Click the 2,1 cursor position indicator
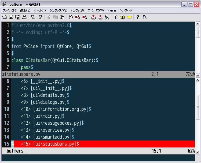Screen dimensions: 201x163 click(155, 74)
